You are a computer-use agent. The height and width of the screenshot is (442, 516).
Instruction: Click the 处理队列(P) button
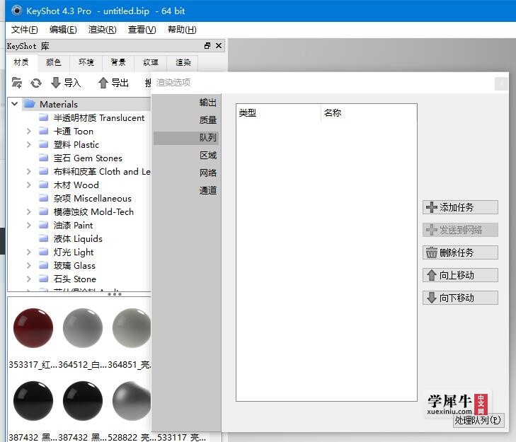478,420
